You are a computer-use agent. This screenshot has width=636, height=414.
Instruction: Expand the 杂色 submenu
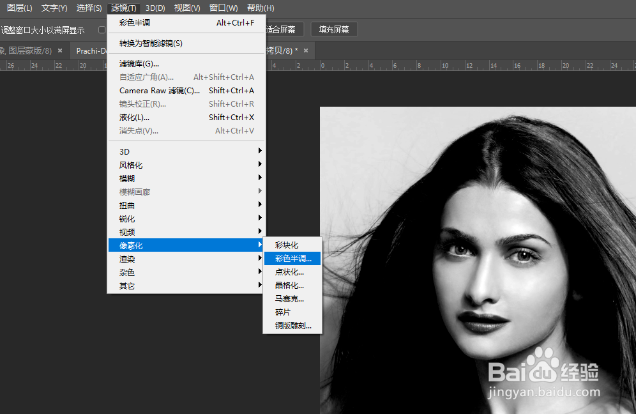[186, 272]
